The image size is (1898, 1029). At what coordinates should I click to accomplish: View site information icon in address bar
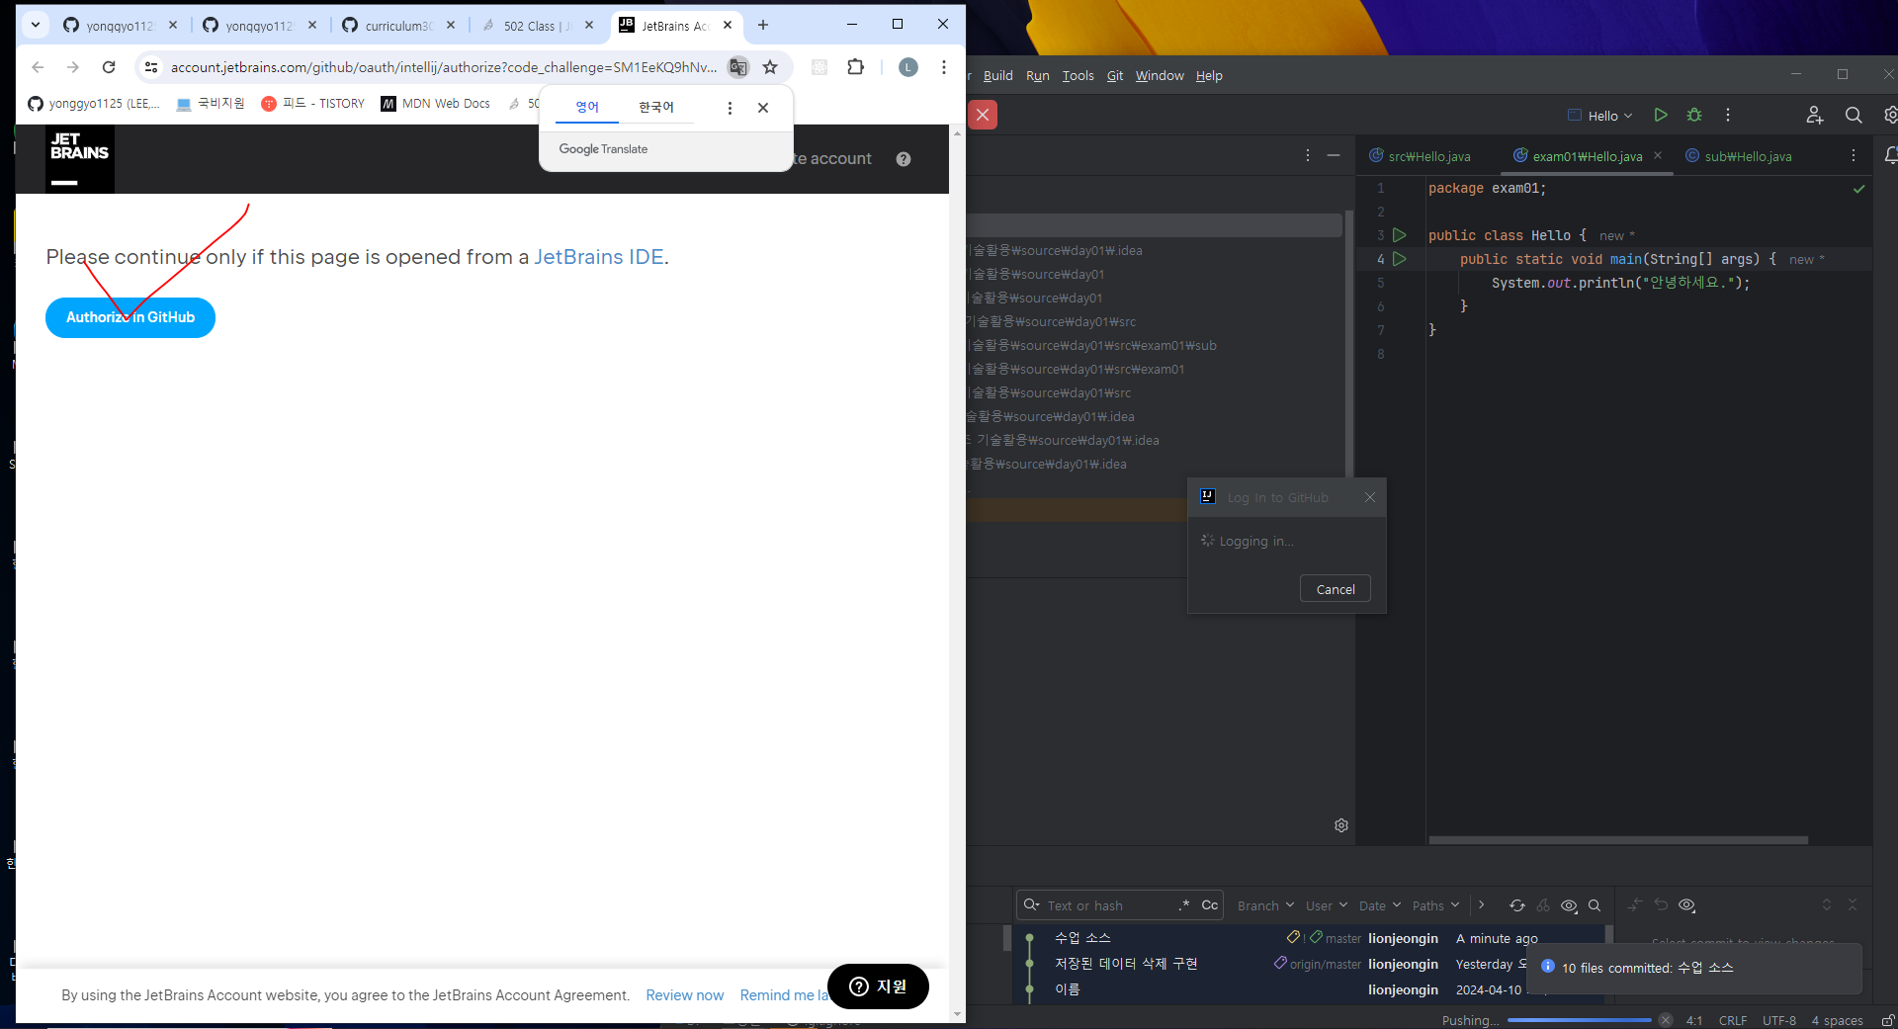[151, 67]
